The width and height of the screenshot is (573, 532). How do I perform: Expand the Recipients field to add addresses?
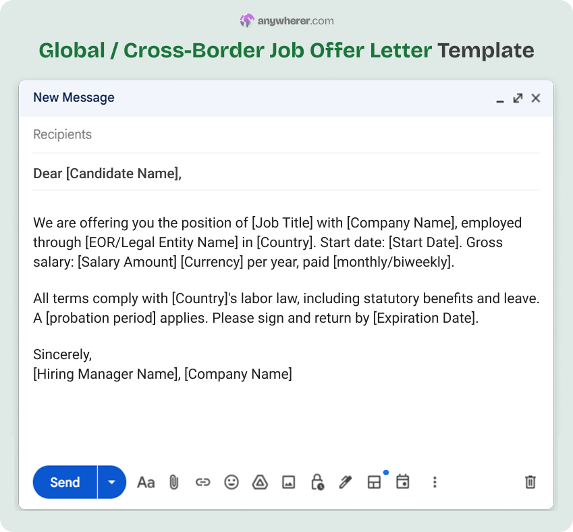pos(62,134)
